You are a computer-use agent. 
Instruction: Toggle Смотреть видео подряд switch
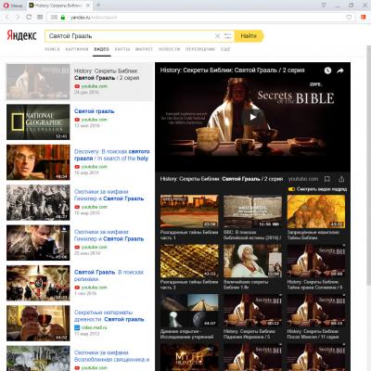(291, 189)
